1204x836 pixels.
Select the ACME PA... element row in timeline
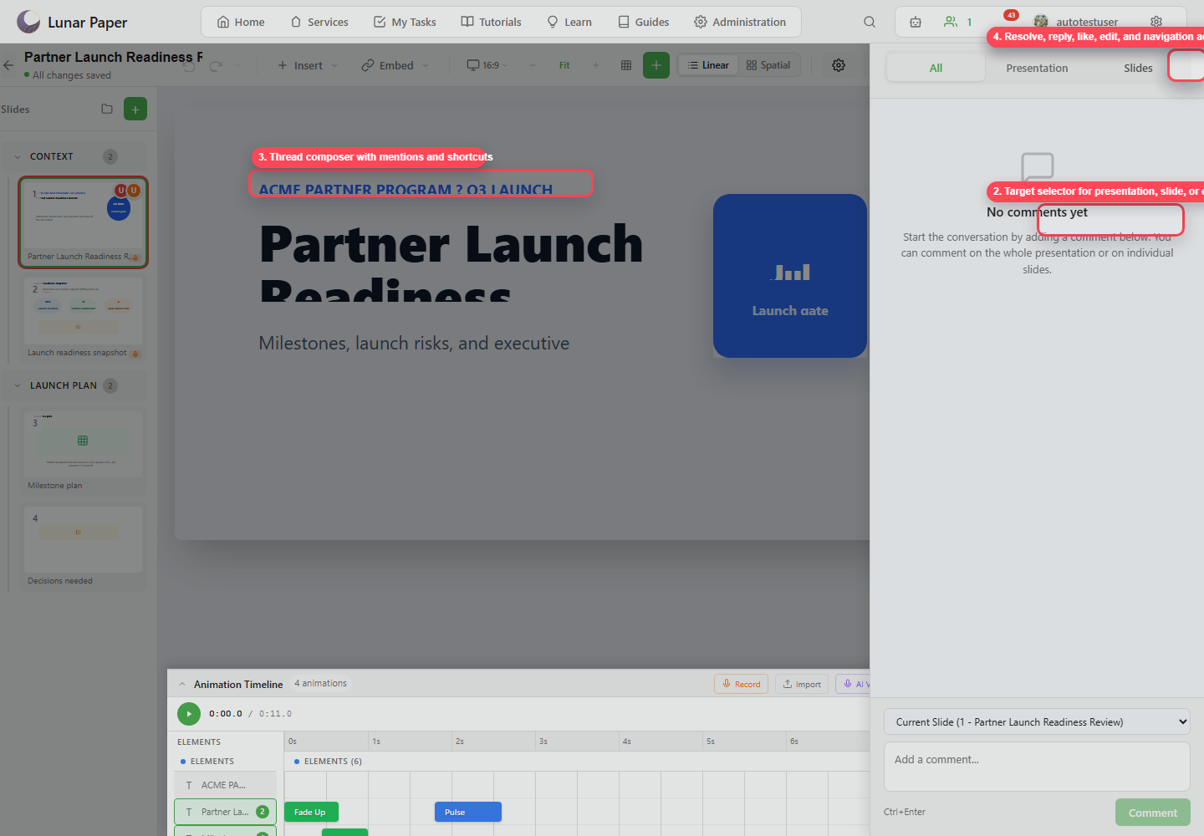pyautogui.click(x=225, y=785)
